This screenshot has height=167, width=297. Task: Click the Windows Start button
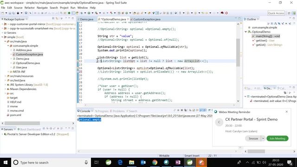6,162
